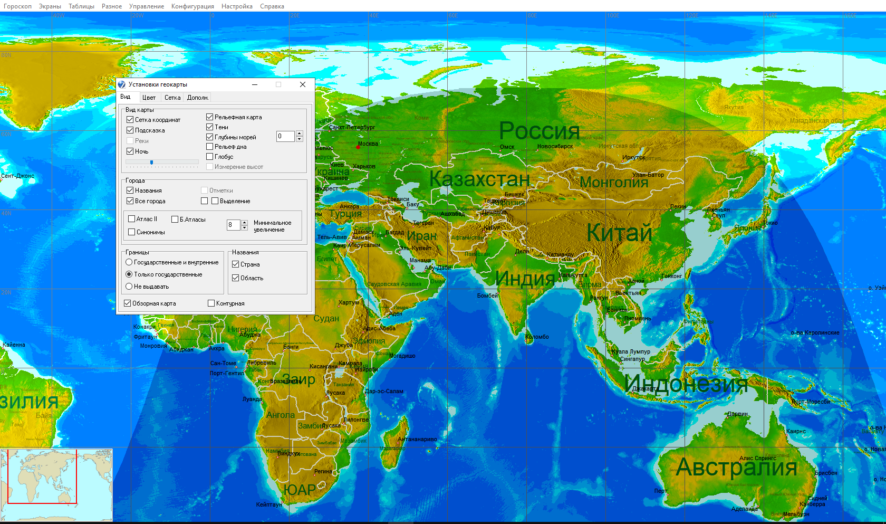Click the Справка menu item

(272, 6)
